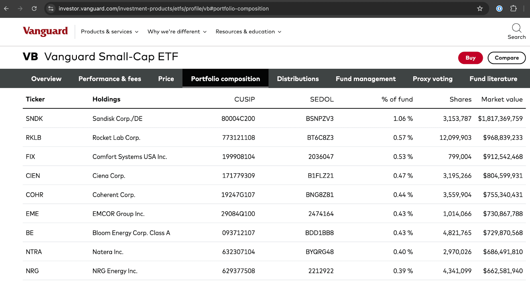
Task: Expand Why we're different menu
Action: click(177, 31)
